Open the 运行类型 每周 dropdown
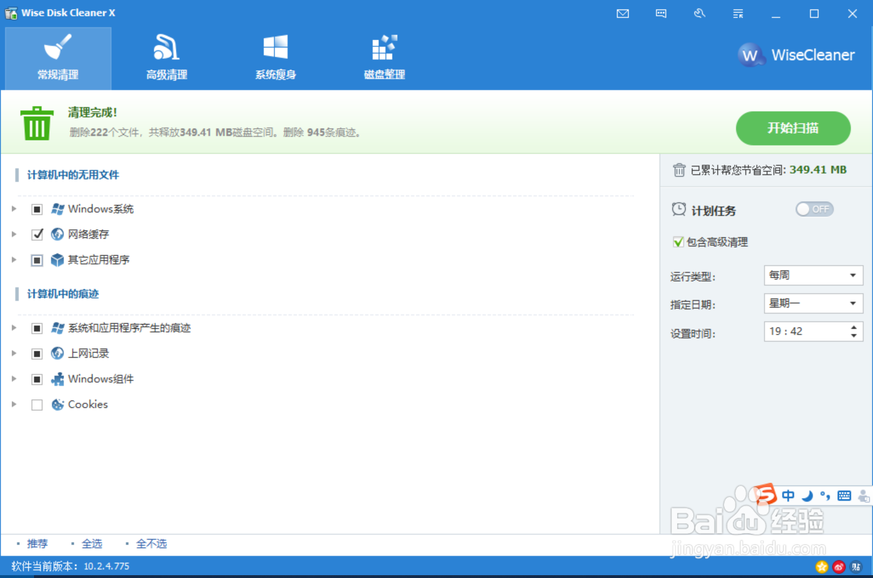The width and height of the screenshot is (873, 578). pyautogui.click(x=813, y=275)
